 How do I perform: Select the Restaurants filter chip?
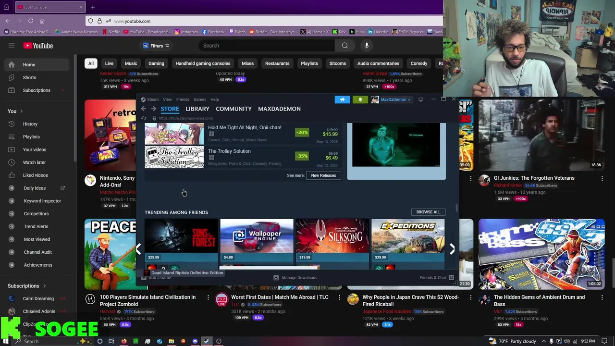277,63
